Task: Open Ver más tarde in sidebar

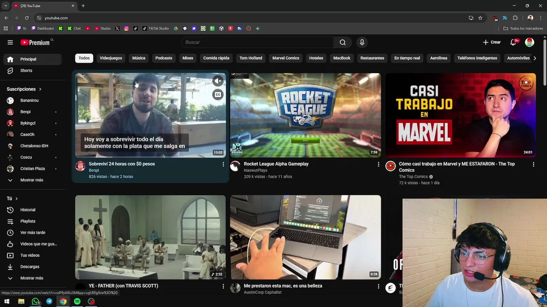Action: point(32,232)
